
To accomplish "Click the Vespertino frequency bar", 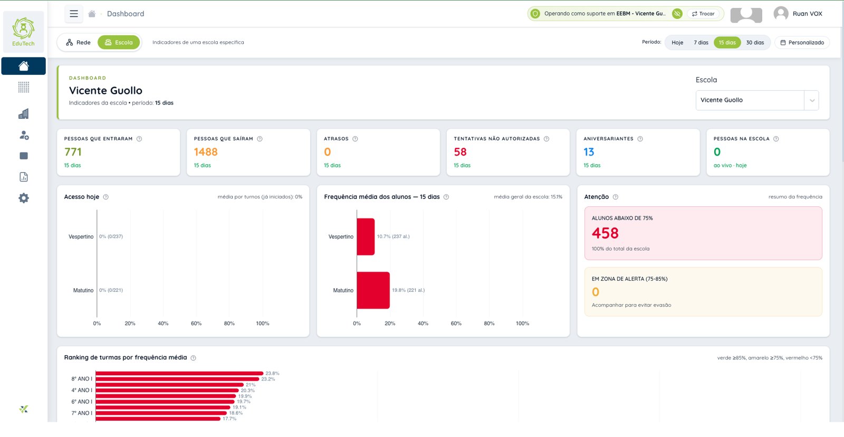I will click(366, 236).
